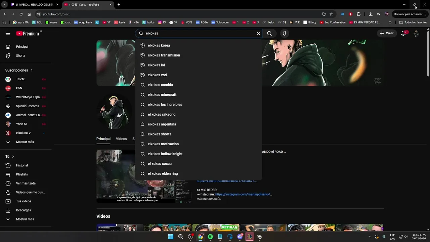Open Todos los favoritos folder

tap(413, 23)
